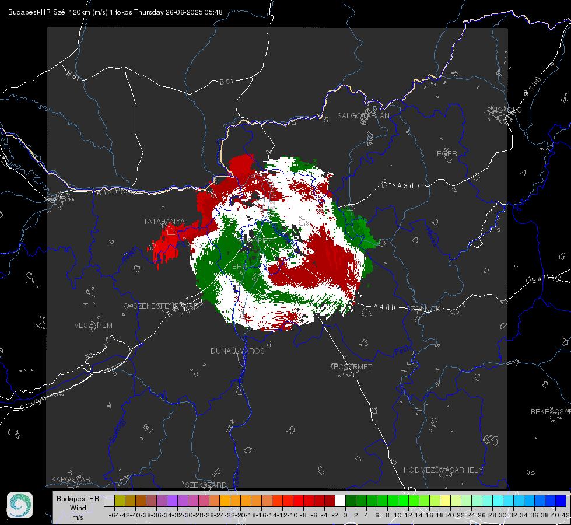Viewport: 571px width, 525px height.
Task: Click the 'Pest' county label
Action: point(401,352)
